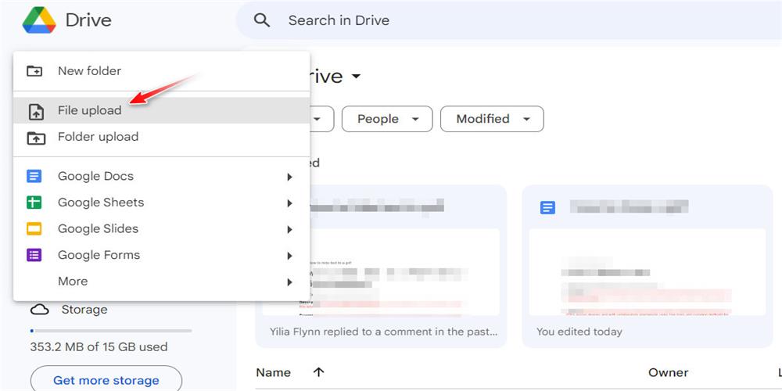This screenshot has height=391, width=782.
Task: Open the Modified filter dropdown
Action: [x=492, y=119]
